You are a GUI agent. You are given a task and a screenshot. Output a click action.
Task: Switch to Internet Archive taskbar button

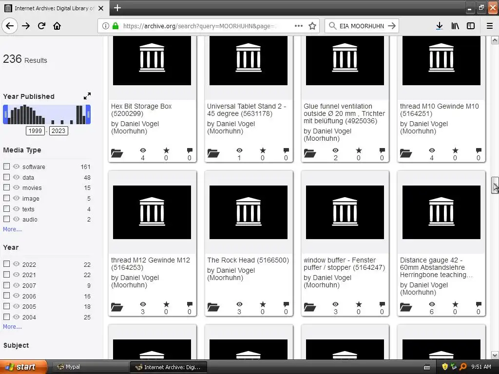click(168, 367)
